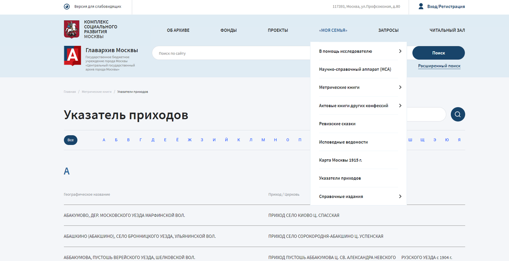
Task: Click the АБАКУМОВО, ДЕР. МОСКОВСКОГО УЕЗДА row
Action: coord(124,215)
